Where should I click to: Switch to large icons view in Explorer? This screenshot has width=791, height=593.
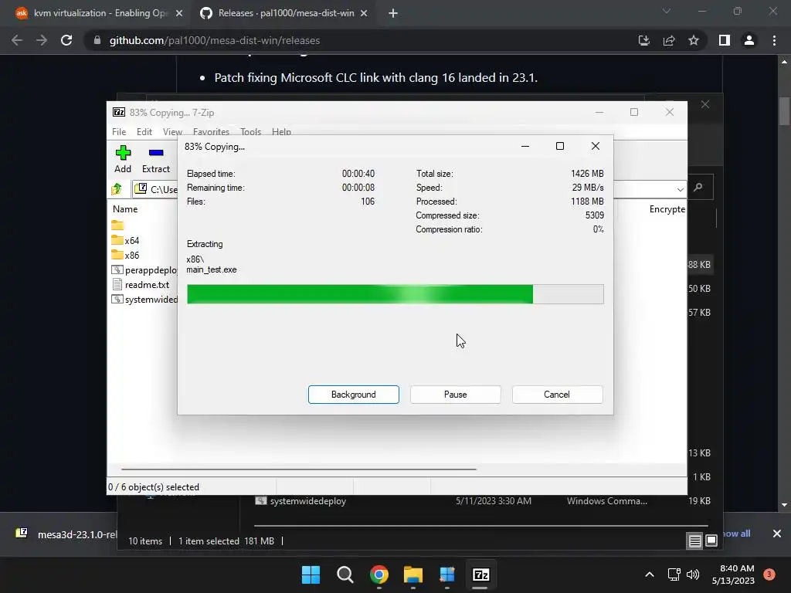pyautogui.click(x=711, y=541)
